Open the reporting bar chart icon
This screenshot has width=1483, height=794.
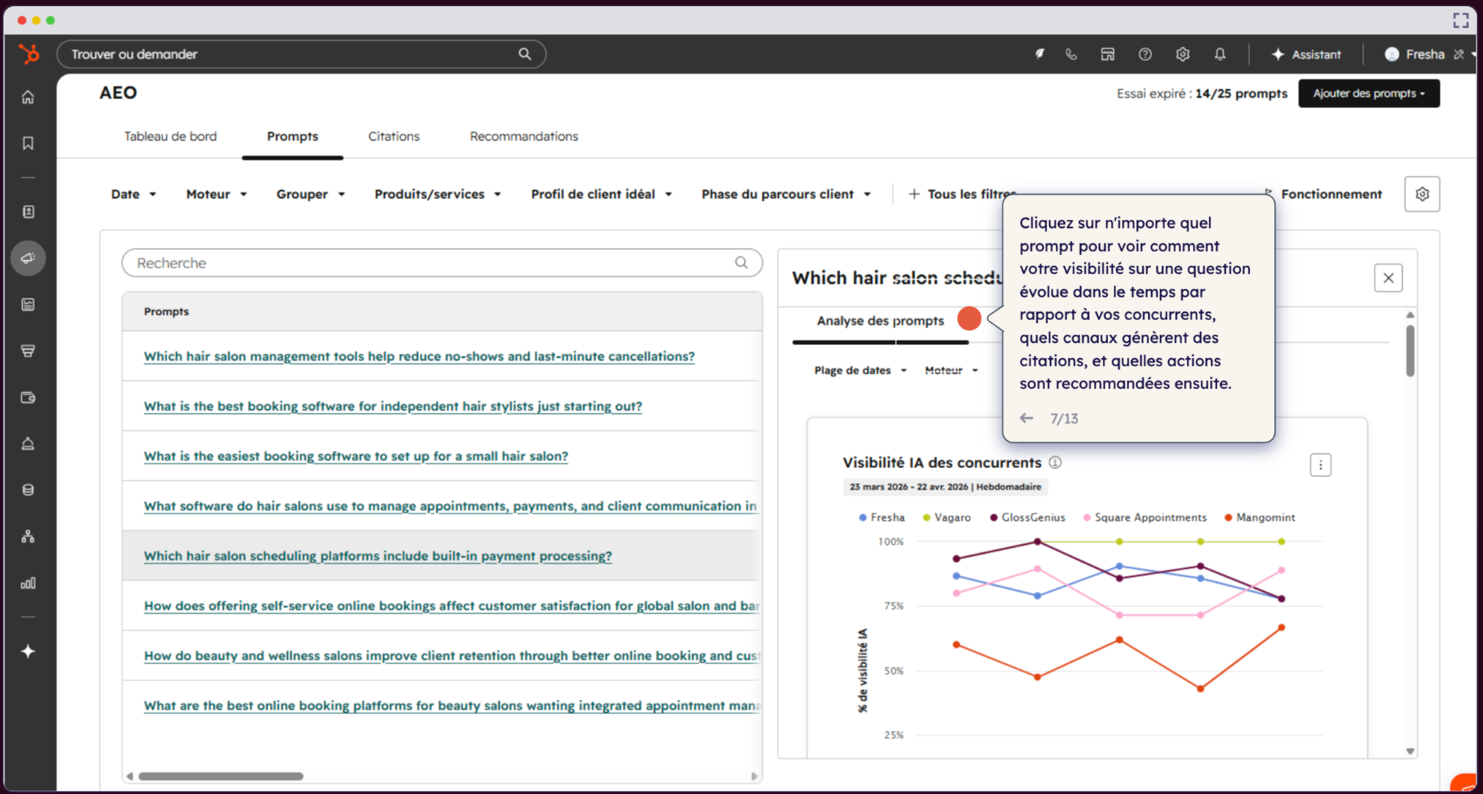[28, 583]
